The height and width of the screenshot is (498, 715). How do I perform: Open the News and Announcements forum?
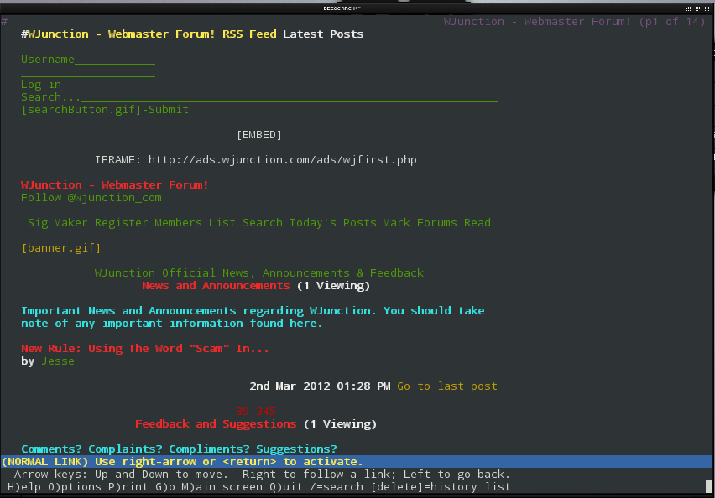(x=215, y=286)
